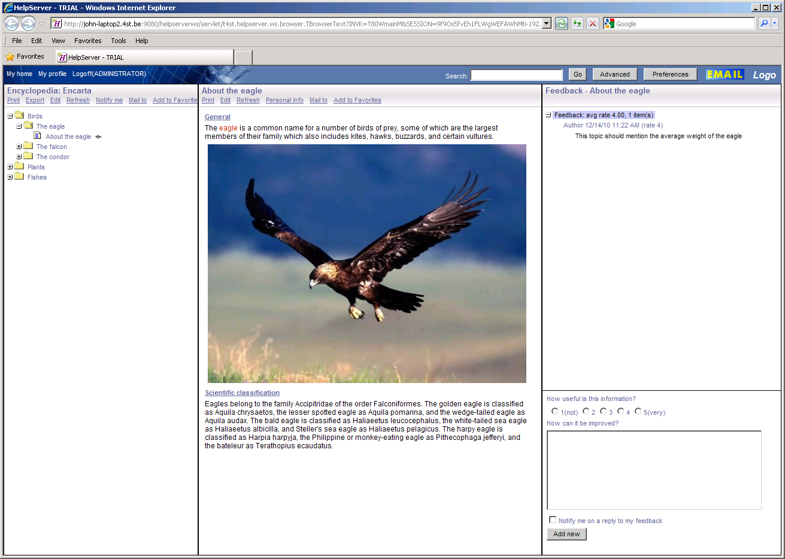Collapse the Birds tree node
The width and height of the screenshot is (785, 559).
click(x=10, y=116)
